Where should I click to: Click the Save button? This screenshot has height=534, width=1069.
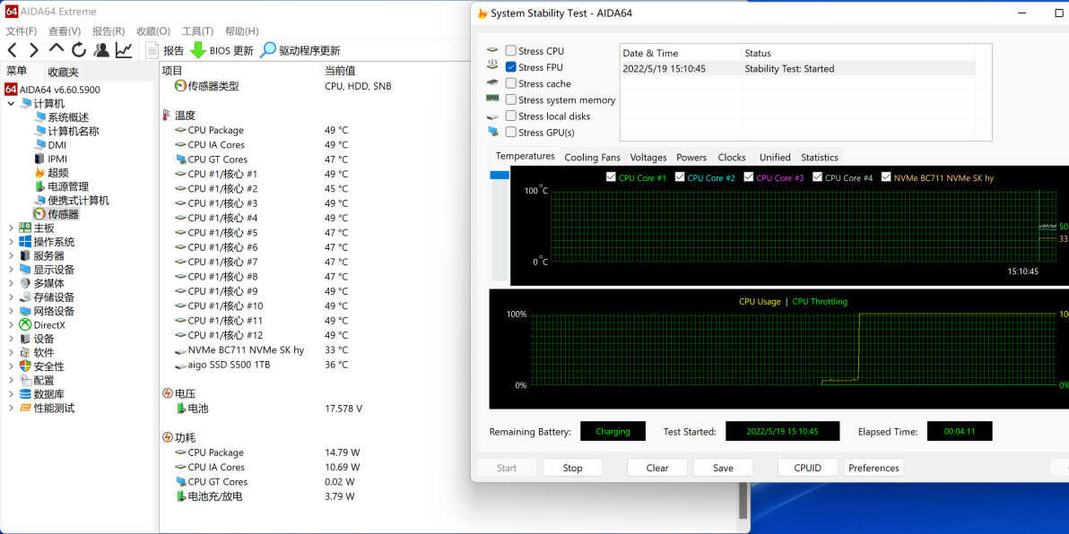click(x=724, y=468)
